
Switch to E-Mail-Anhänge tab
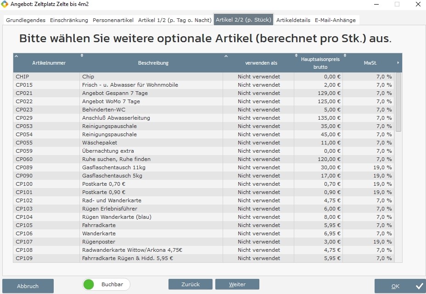335,20
